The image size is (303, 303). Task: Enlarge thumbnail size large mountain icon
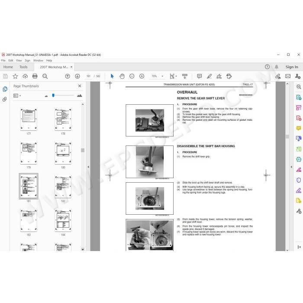click(79, 96)
